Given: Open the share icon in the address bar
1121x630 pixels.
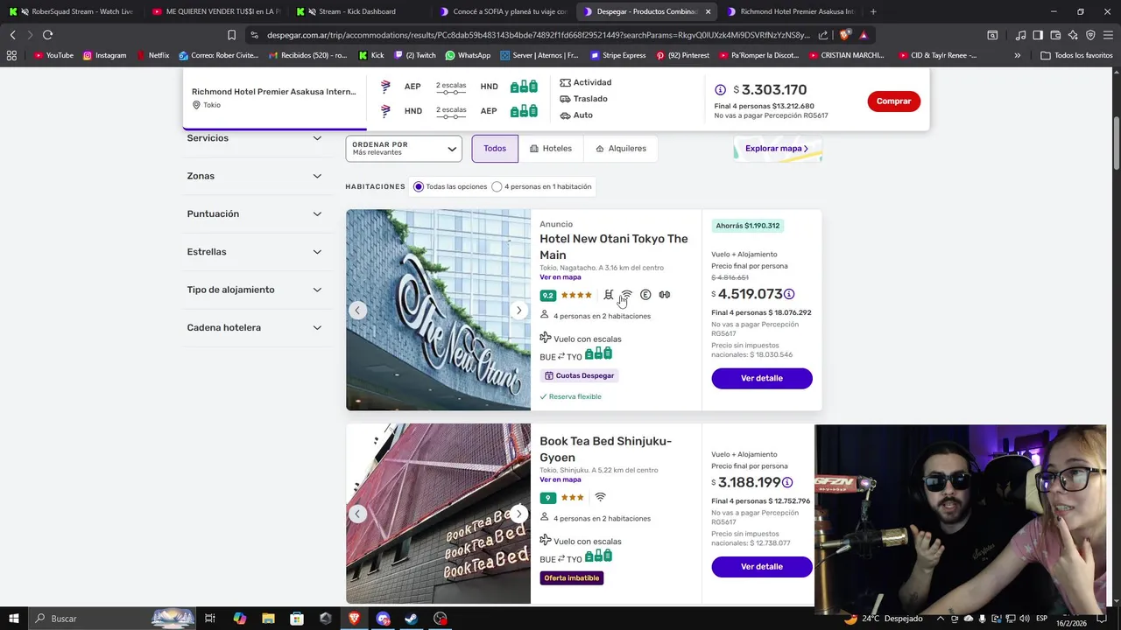Looking at the screenshot, I should [x=823, y=35].
